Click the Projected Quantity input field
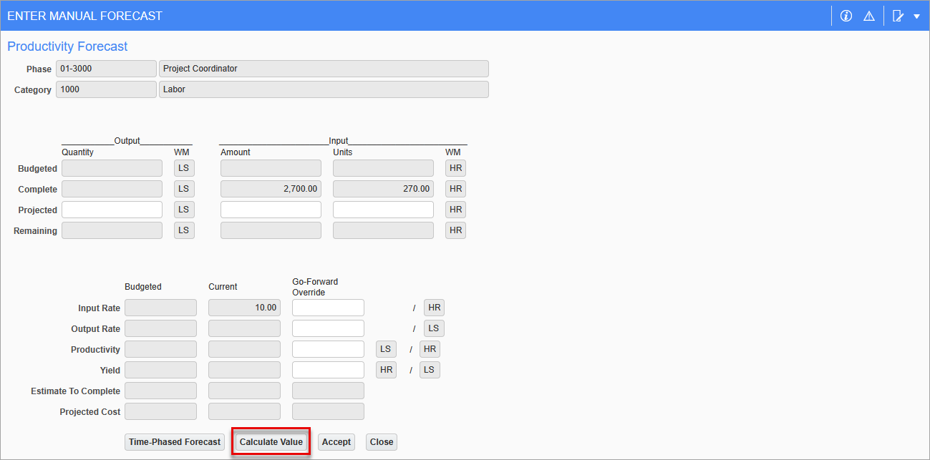This screenshot has height=460, width=930. pos(112,209)
